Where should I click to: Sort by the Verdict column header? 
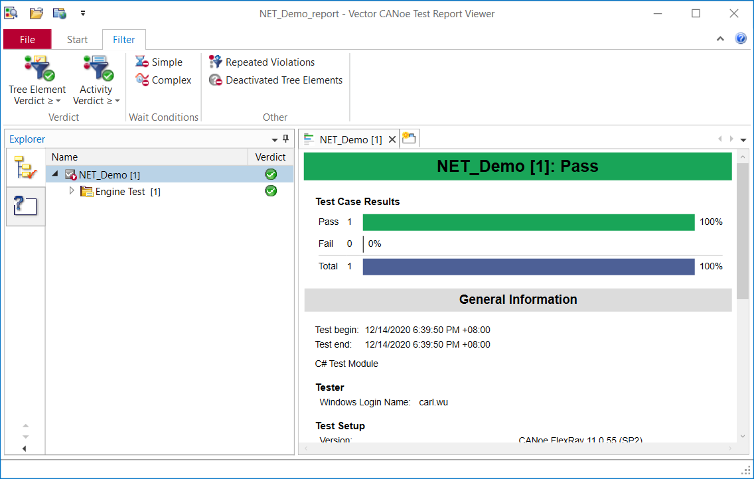(x=270, y=157)
